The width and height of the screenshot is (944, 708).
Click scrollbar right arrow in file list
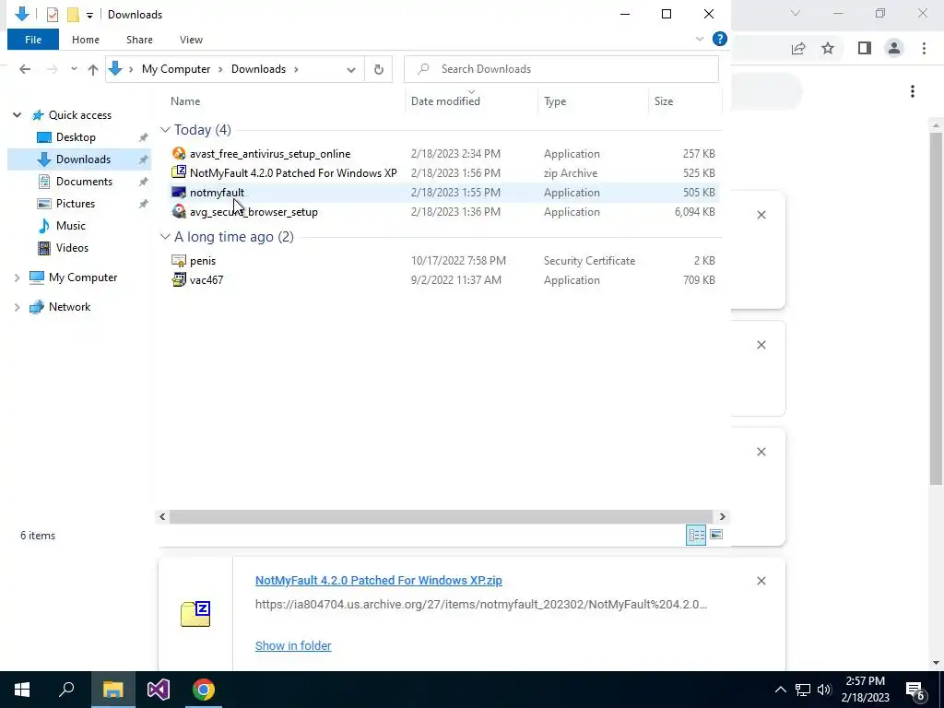(x=723, y=516)
